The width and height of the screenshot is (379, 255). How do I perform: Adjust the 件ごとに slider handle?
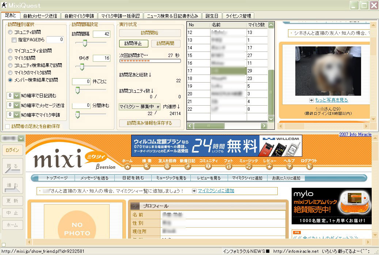[77, 90]
